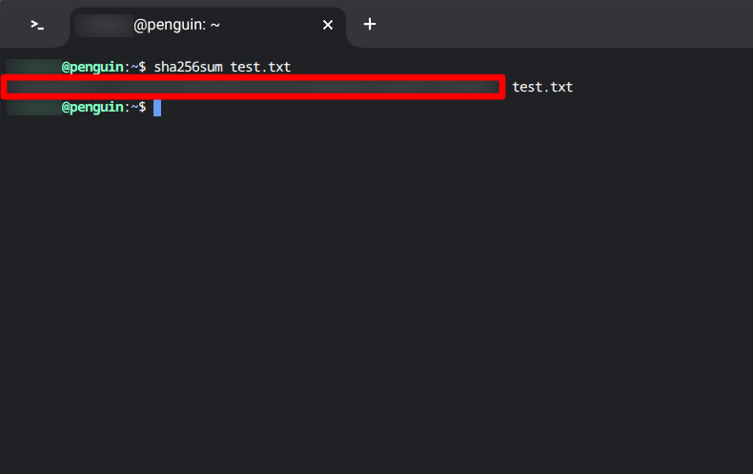Click the left edge of the red highlight box
Screen dimensions: 753x474
[4, 87]
